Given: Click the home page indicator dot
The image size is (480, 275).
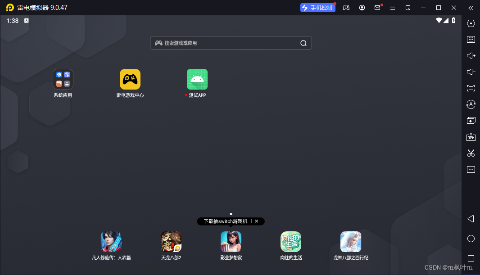Looking at the screenshot, I should click(x=231, y=214).
